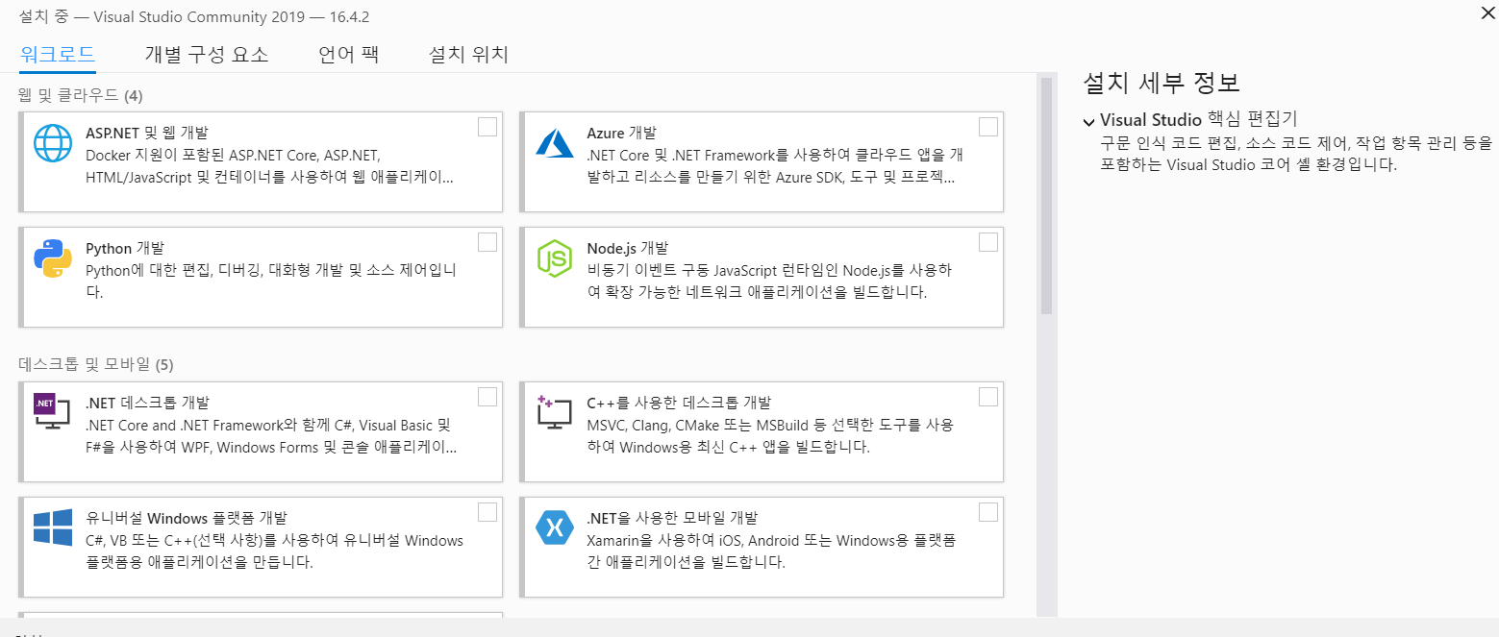
Task: Enable the Python 개발 workload checkbox
Action: click(x=487, y=242)
